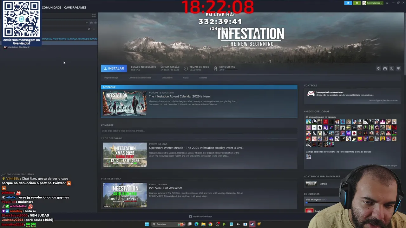Open Skin Hunting event thumbnail
Viewport: 406px width, 228px height.
(125, 195)
